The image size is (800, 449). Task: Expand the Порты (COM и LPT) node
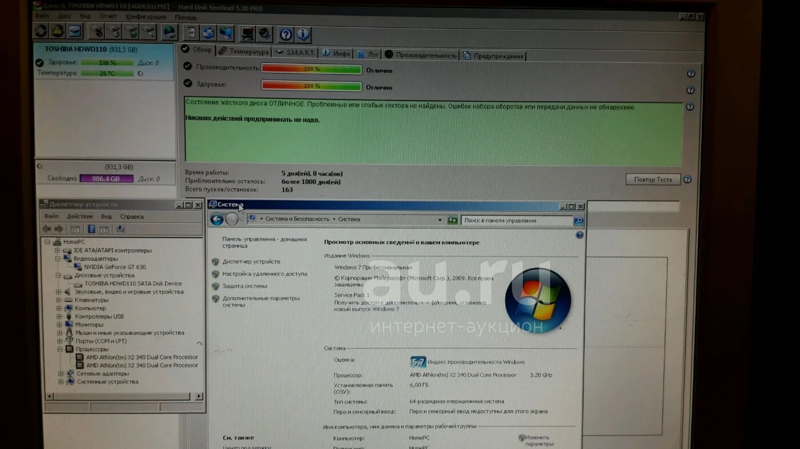click(59, 341)
